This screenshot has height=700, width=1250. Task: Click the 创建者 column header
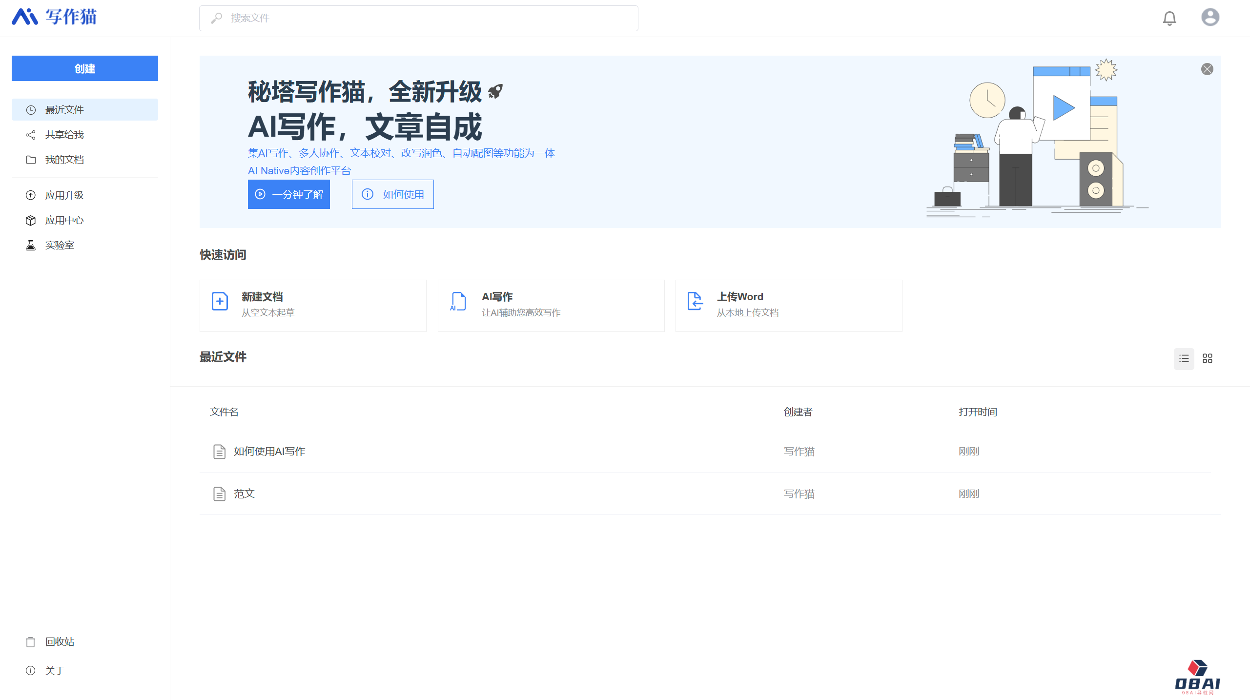[798, 412]
